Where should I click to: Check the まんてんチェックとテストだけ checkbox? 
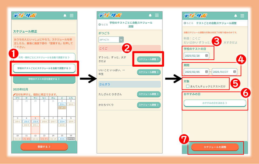pyautogui.click(x=188, y=86)
